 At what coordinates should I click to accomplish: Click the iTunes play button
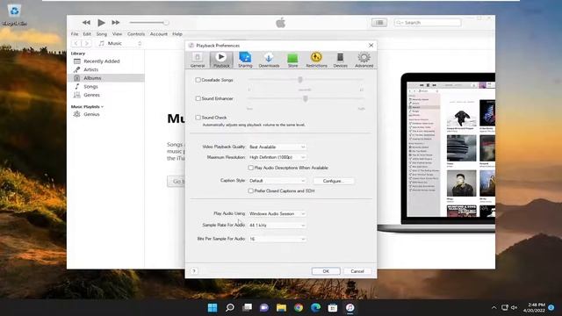point(102,23)
